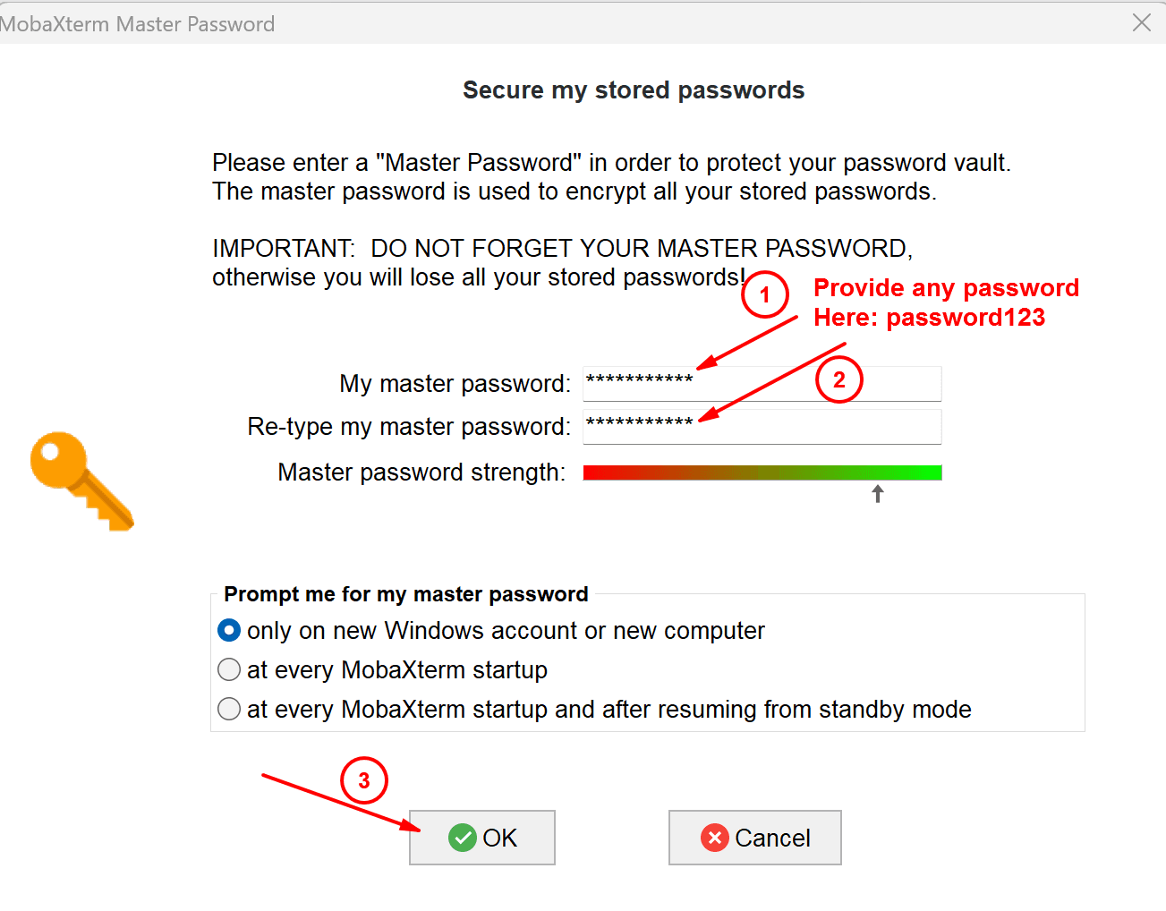Click the red "Provide any password" annotation text
This screenshot has width=1166, height=911.
tap(945, 288)
